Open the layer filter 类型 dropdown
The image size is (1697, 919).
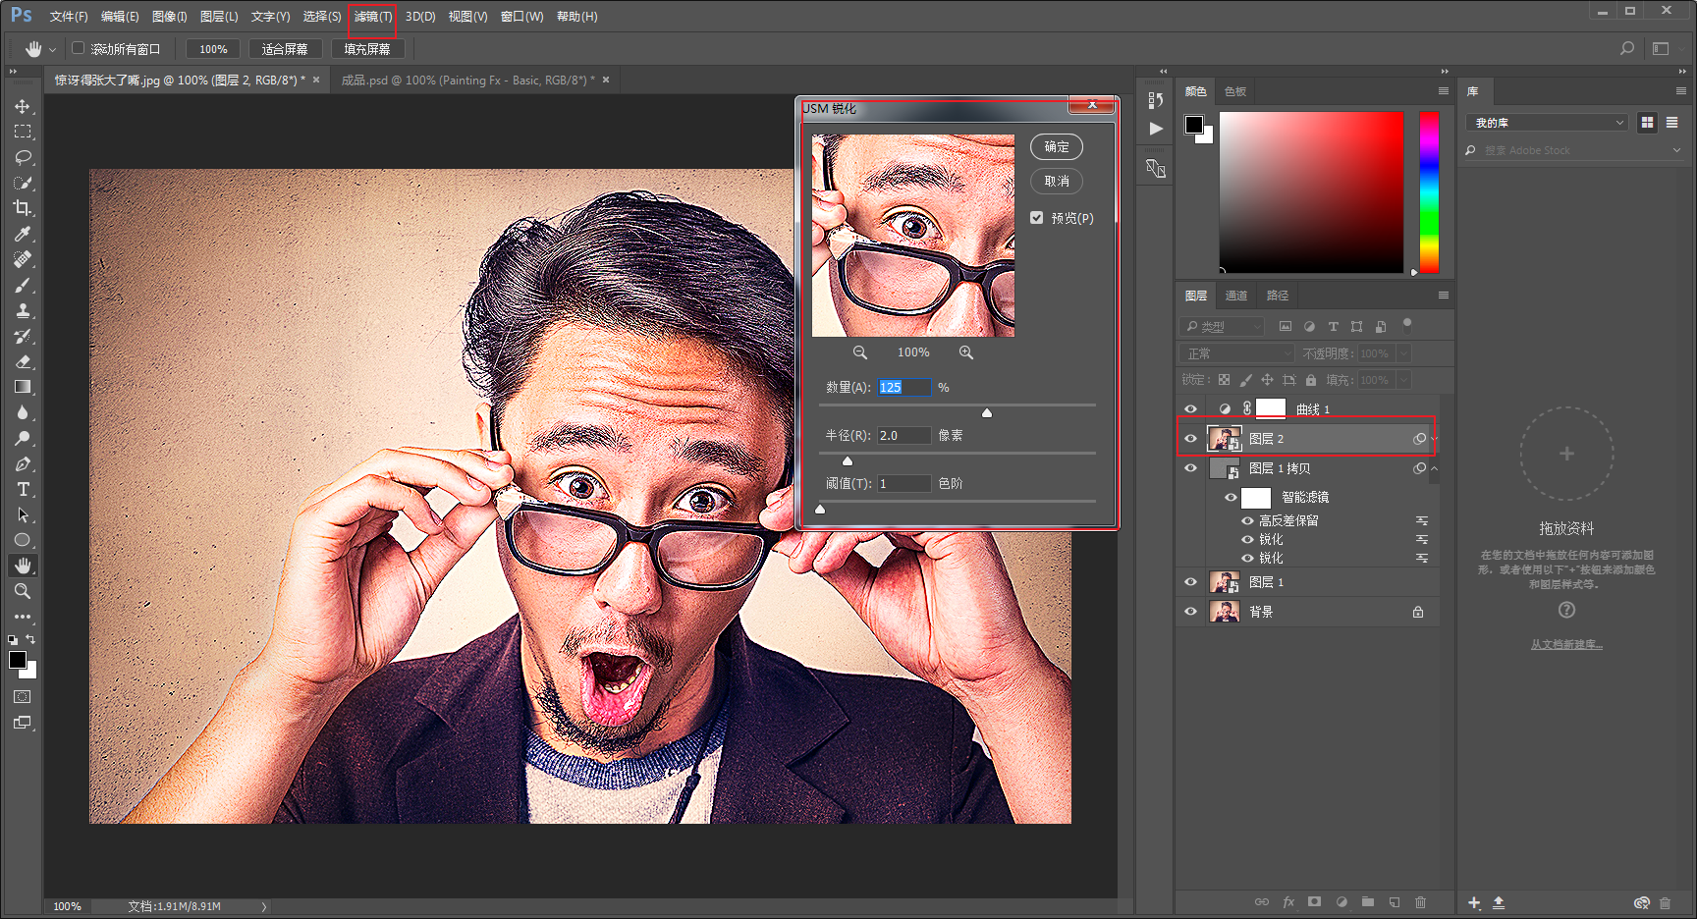click(x=1222, y=326)
